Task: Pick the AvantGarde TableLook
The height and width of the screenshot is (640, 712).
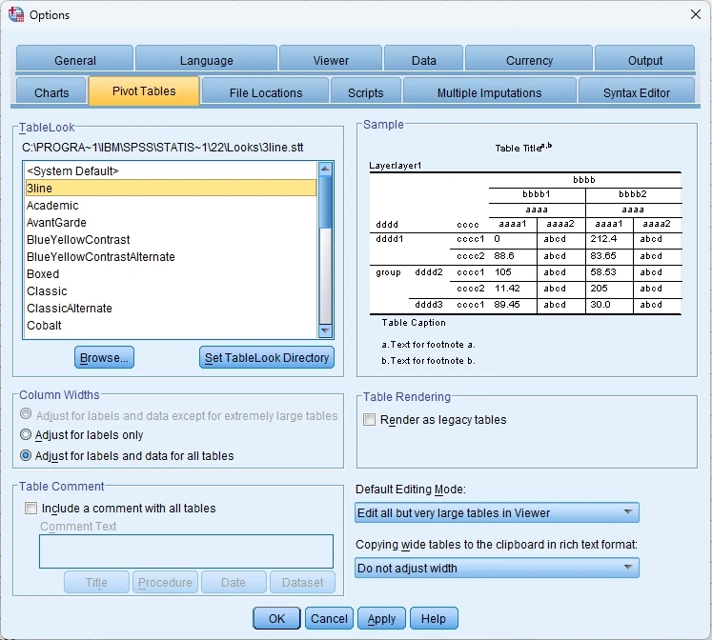Action: tap(172, 222)
